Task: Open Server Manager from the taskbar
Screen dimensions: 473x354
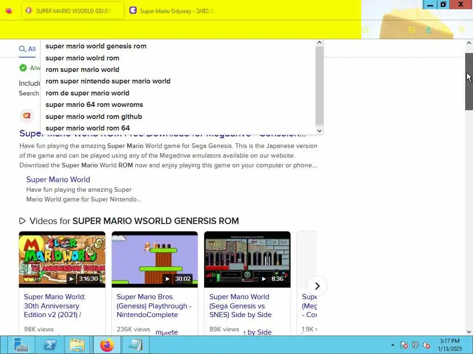Action: tap(21, 345)
